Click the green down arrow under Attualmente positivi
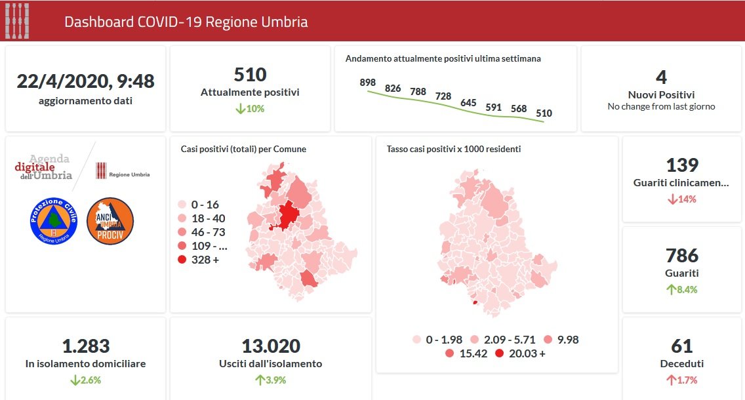 (240, 108)
